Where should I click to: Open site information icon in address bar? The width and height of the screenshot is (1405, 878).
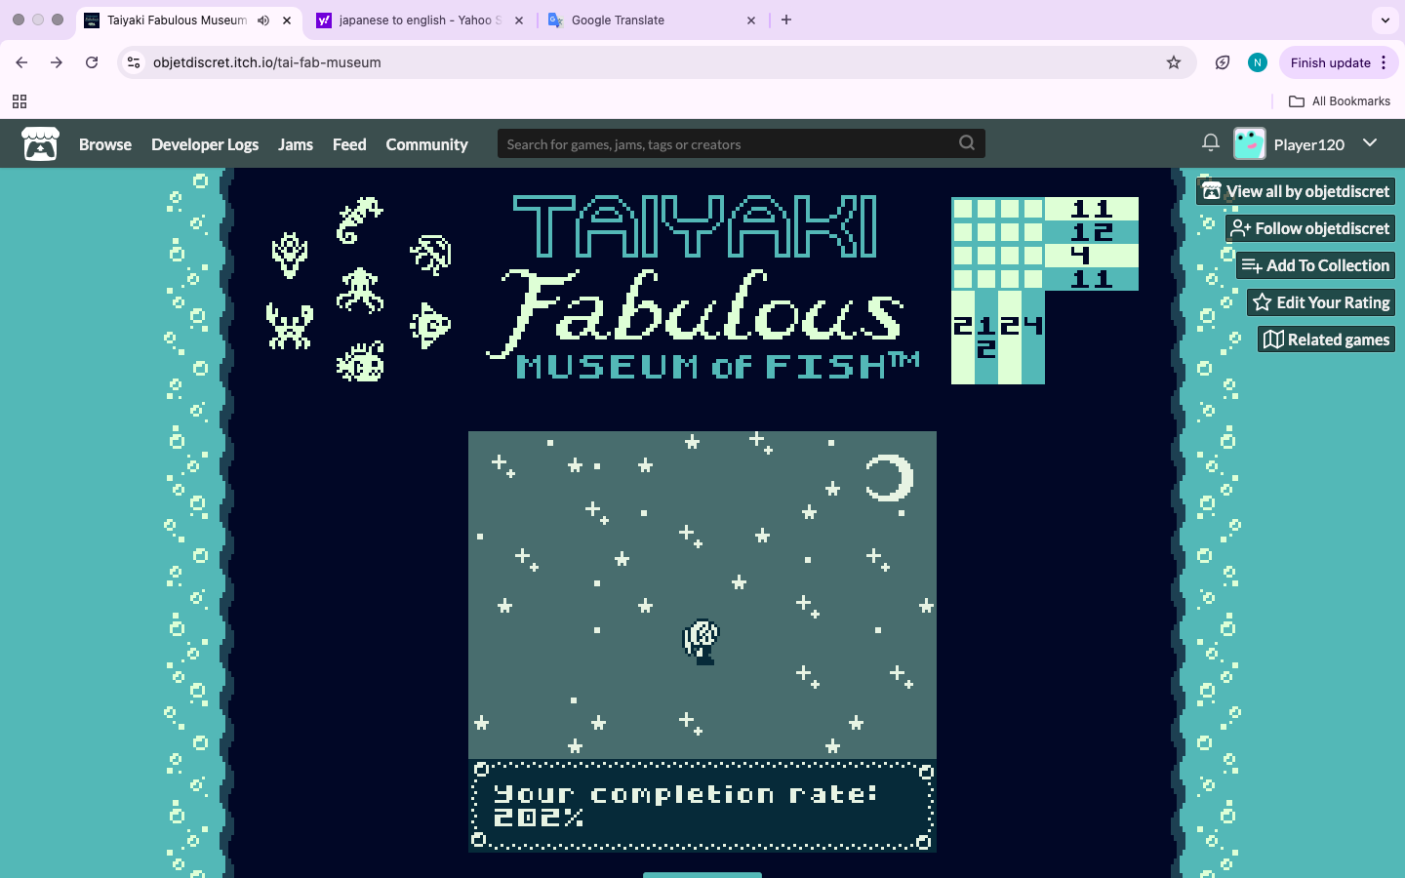pos(134,62)
